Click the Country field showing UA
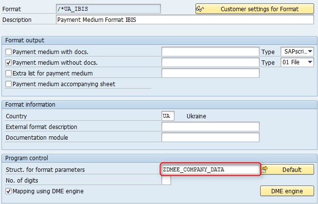This screenshot has height=204, width=318. pos(168,116)
